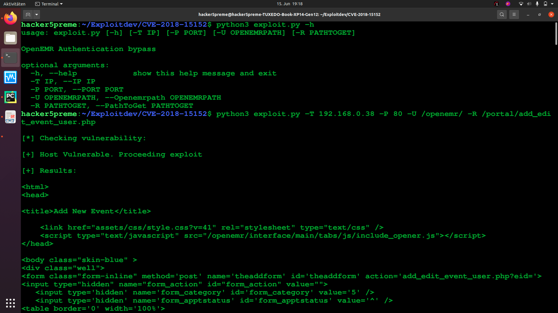Expand the new-tab profile dropdown arrow
The height and width of the screenshot is (313, 558).
[x=37, y=14]
